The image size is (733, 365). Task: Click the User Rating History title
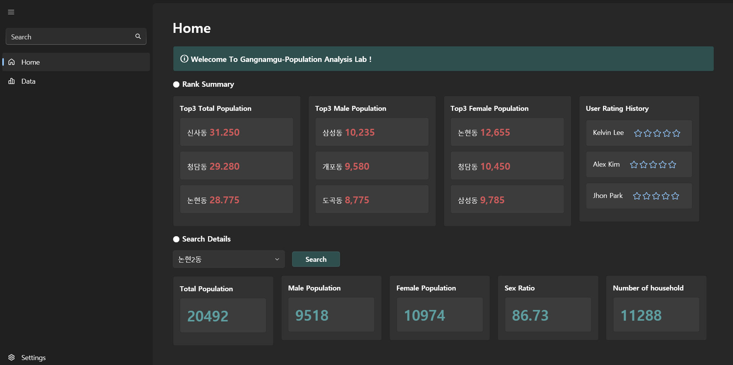pos(617,109)
